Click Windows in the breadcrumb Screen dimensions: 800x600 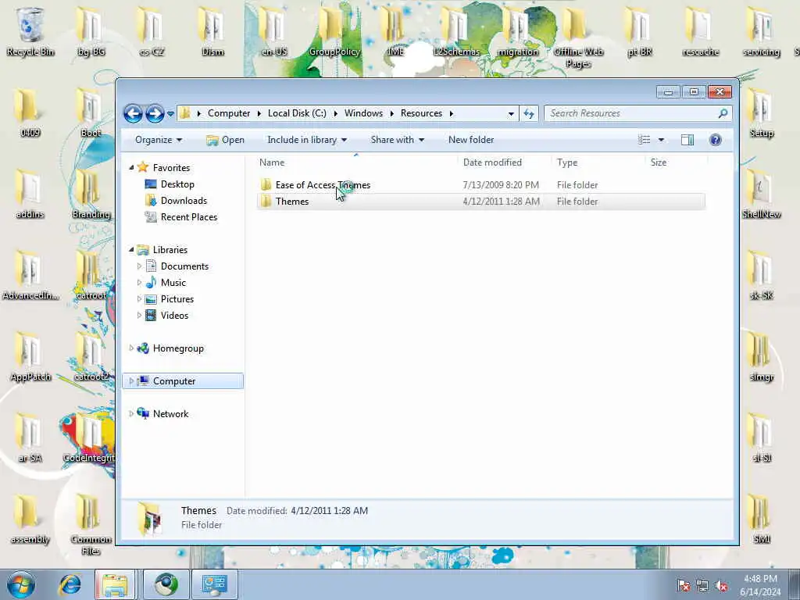coord(363,113)
